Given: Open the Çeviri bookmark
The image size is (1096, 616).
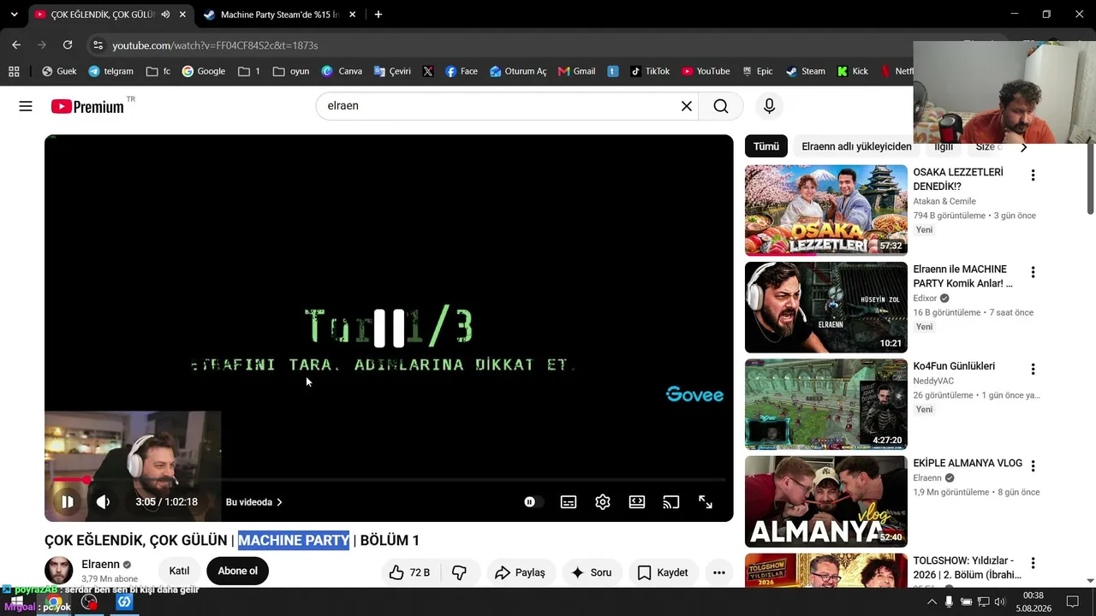Looking at the screenshot, I should coord(392,71).
